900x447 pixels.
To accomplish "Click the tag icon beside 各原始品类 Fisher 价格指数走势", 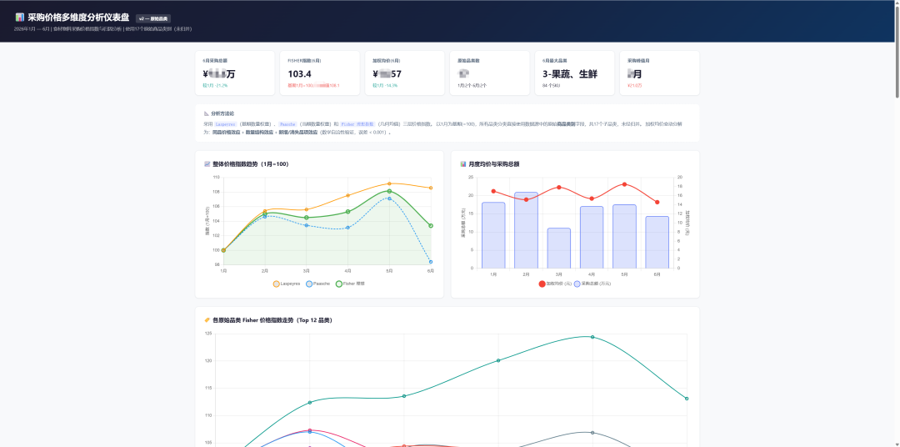I will [207, 320].
